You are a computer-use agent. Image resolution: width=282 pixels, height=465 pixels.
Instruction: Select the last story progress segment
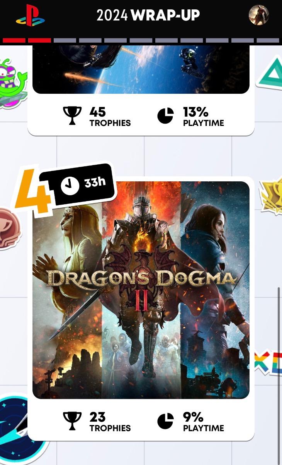click(268, 40)
